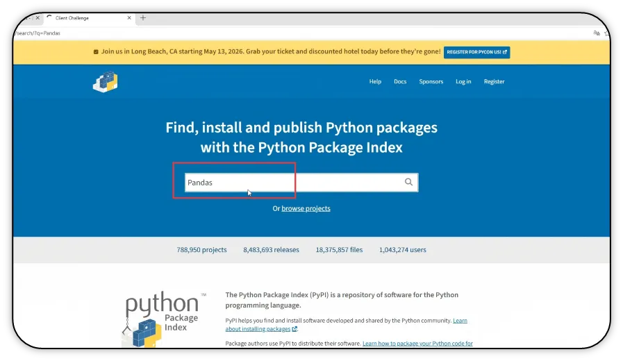Image resolution: width=623 pixels, height=361 pixels.
Task: Select the Client Challenge browser tab
Action: tap(90, 18)
